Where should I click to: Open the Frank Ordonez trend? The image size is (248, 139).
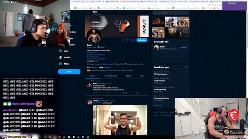tap(159, 81)
